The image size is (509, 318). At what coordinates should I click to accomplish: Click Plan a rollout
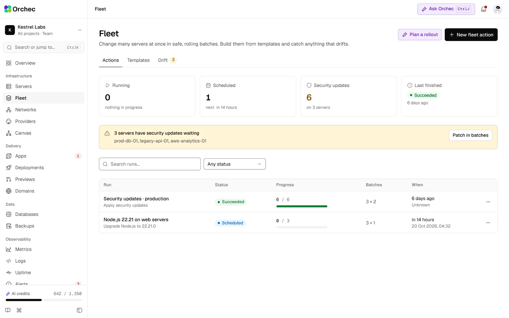point(420,35)
